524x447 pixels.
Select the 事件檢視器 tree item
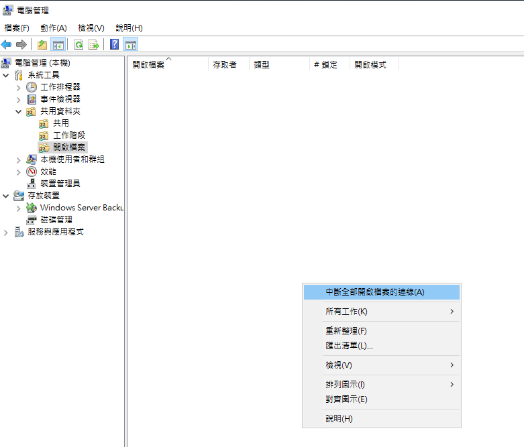tap(60, 99)
